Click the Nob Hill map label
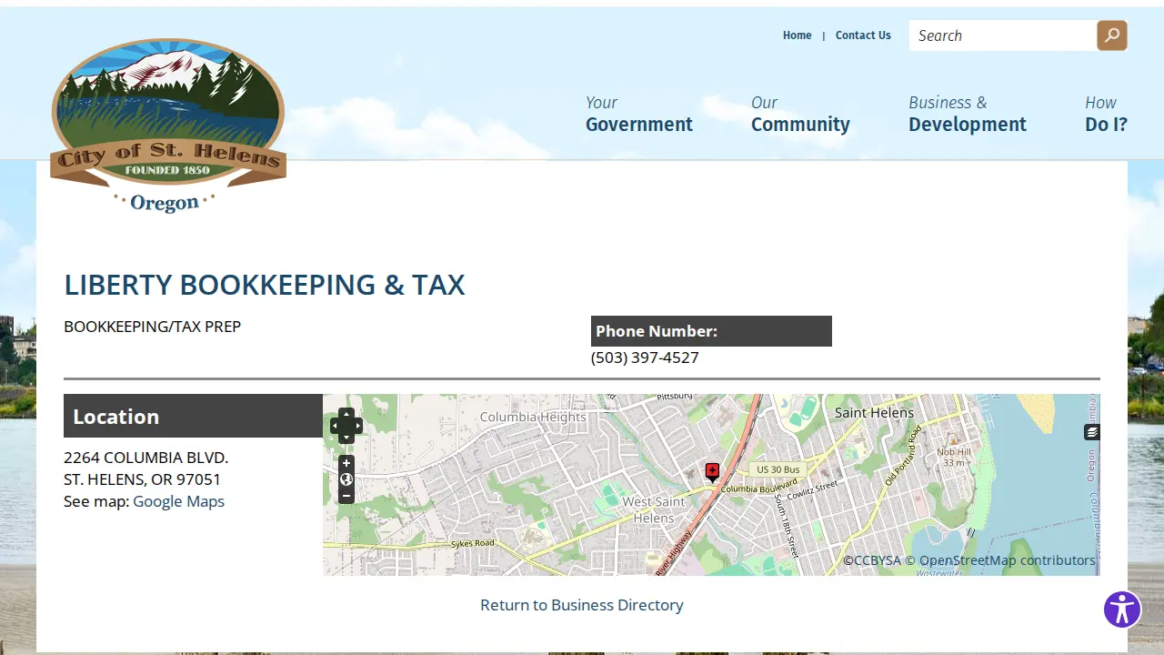This screenshot has height=655, width=1164. 954,452
